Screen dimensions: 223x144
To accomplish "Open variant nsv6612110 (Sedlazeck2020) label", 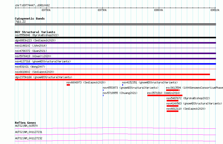I will (186, 109).
